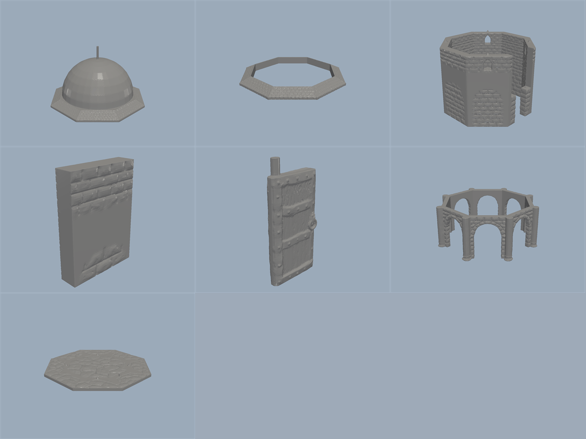
Task: Select the flat octagonal cobblestone floor model
Action: (x=98, y=370)
